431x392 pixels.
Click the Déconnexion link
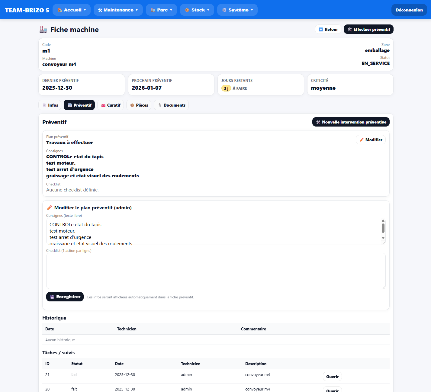click(x=409, y=10)
